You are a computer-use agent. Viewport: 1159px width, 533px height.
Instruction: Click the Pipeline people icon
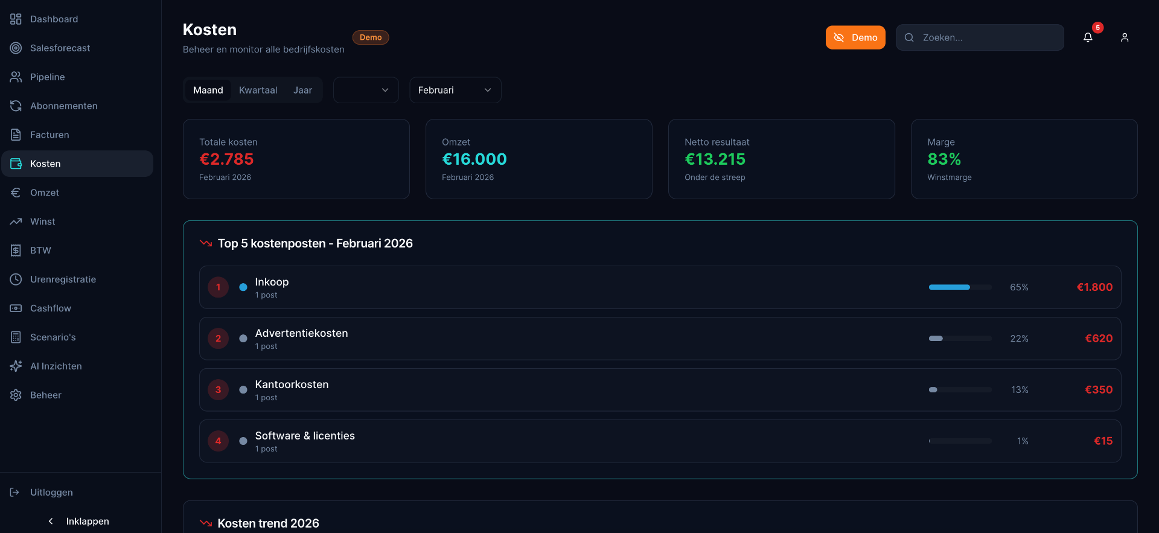(16, 77)
